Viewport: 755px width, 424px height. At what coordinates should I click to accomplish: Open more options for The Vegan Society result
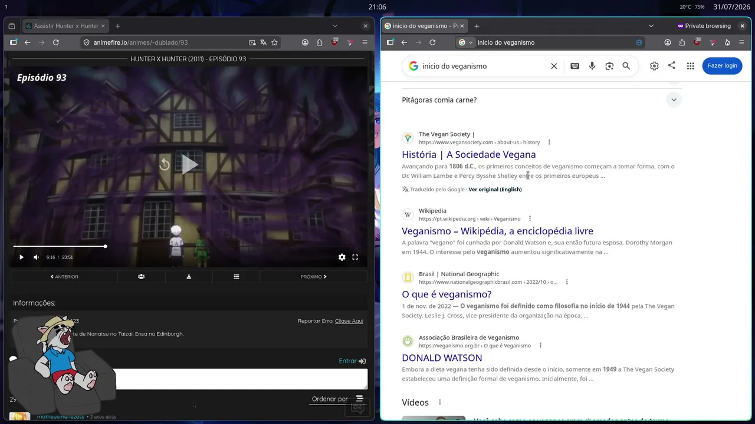click(549, 143)
